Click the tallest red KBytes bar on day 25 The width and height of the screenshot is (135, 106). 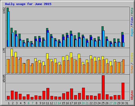(103, 87)
